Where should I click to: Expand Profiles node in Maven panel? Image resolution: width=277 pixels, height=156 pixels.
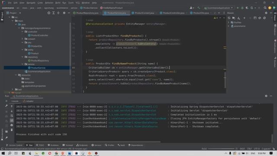pos(229,23)
